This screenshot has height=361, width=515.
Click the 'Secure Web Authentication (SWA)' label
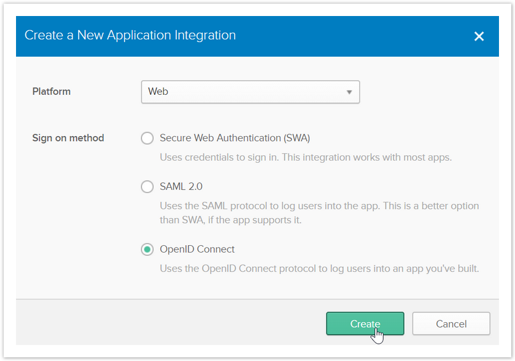click(x=235, y=138)
